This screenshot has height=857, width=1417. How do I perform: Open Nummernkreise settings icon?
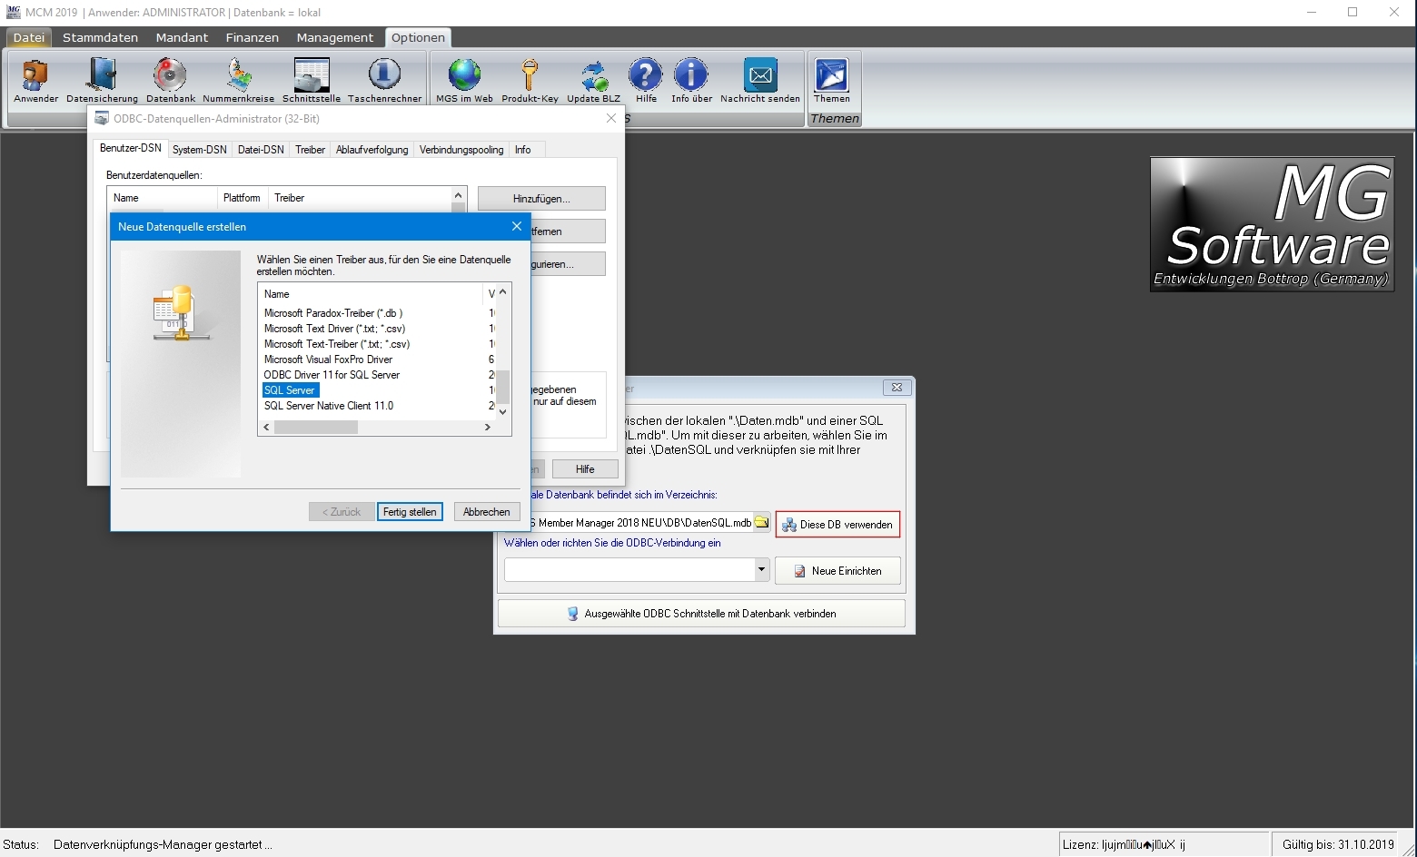coord(238,81)
